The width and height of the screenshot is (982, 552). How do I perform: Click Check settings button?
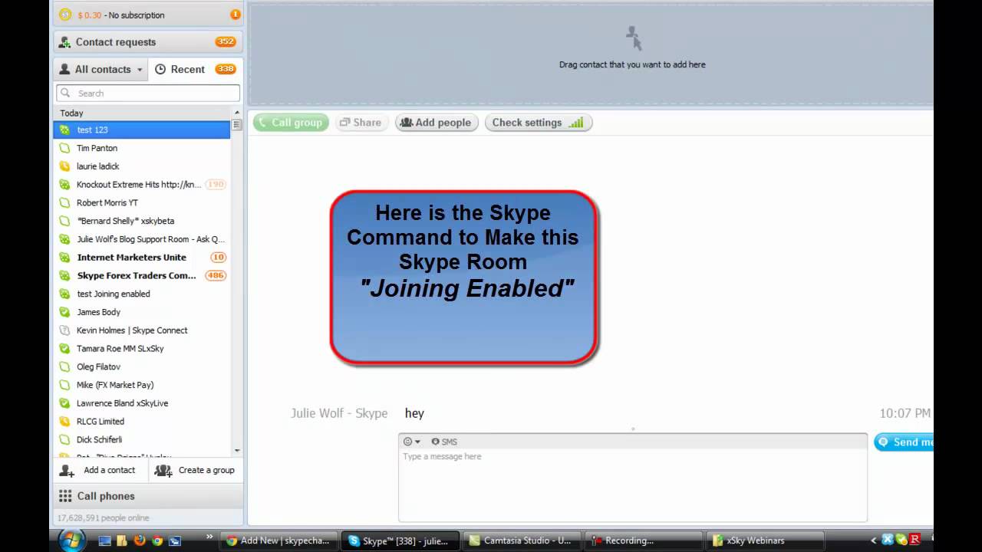coord(538,123)
